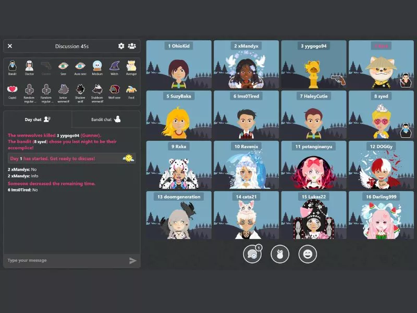Switch to the Day chat tab
Viewport: 417px width, 313px height.
(38, 119)
